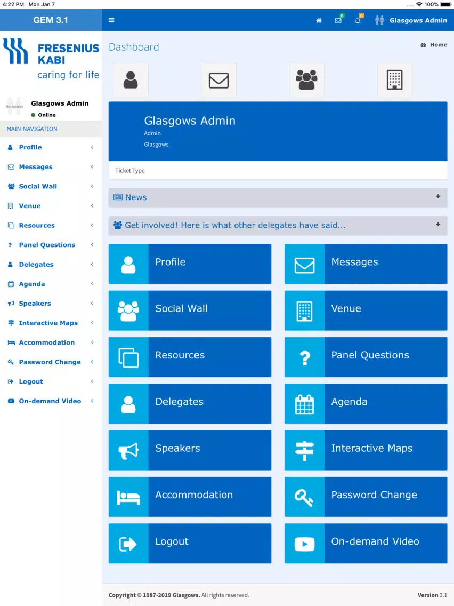
Task: Open the Accommodation tile
Action: [190, 497]
